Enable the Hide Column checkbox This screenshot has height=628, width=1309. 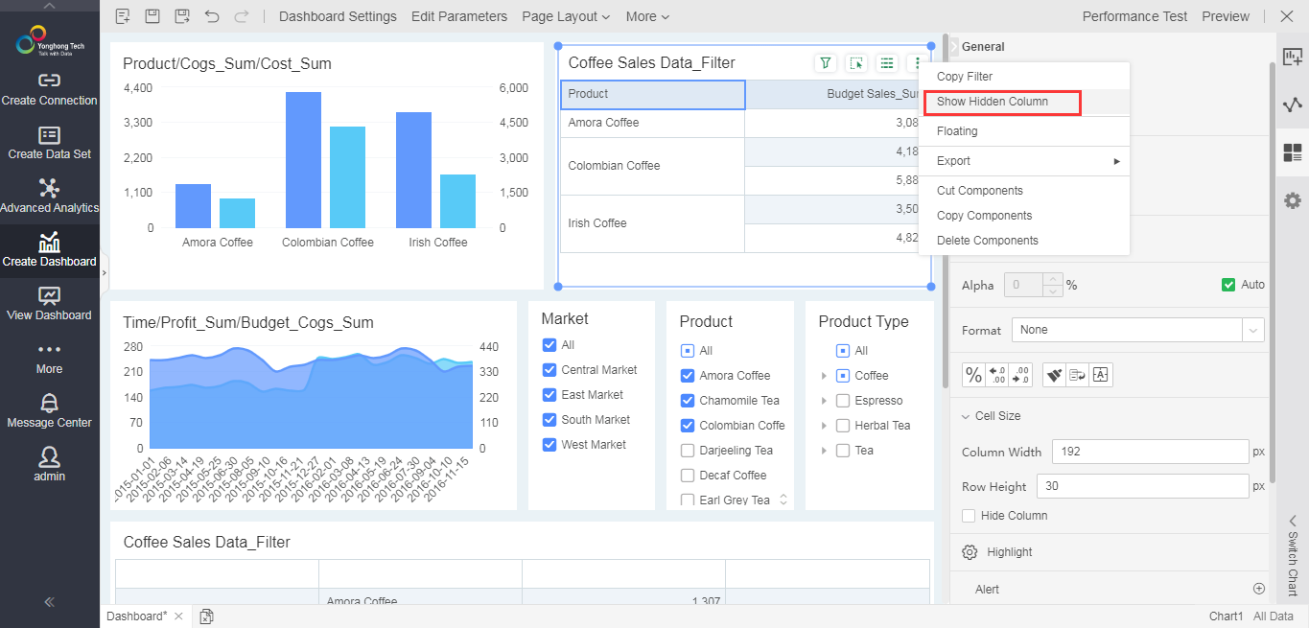pos(969,516)
